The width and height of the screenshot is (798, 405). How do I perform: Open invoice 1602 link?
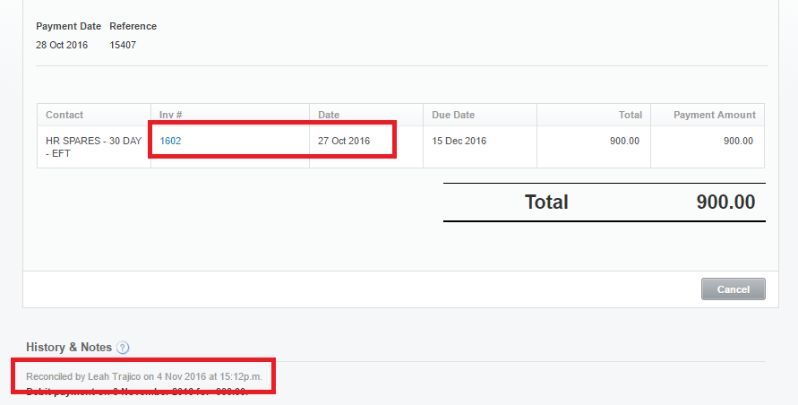click(170, 141)
